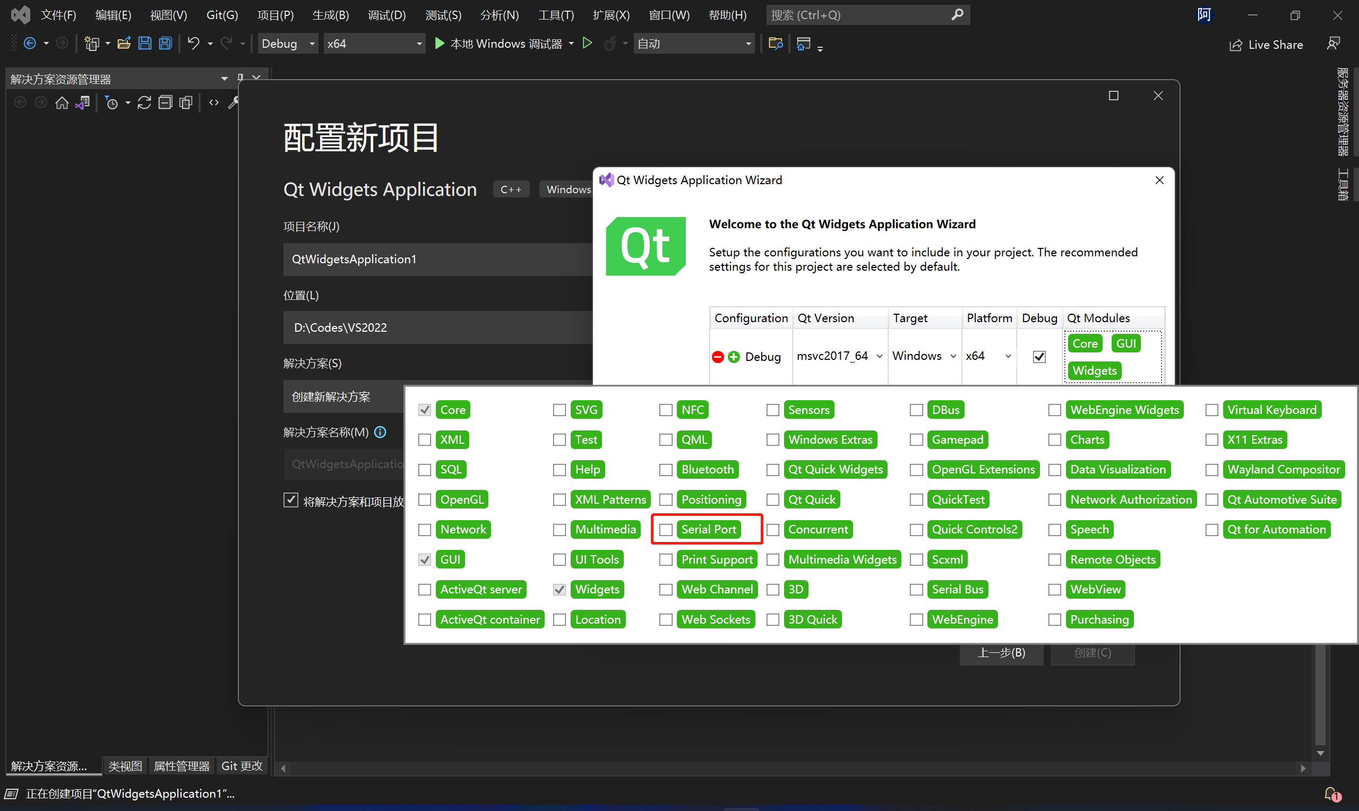Click the Core module tag in Qt Modules cell
Viewport: 1359px width, 811px height.
(x=1085, y=343)
